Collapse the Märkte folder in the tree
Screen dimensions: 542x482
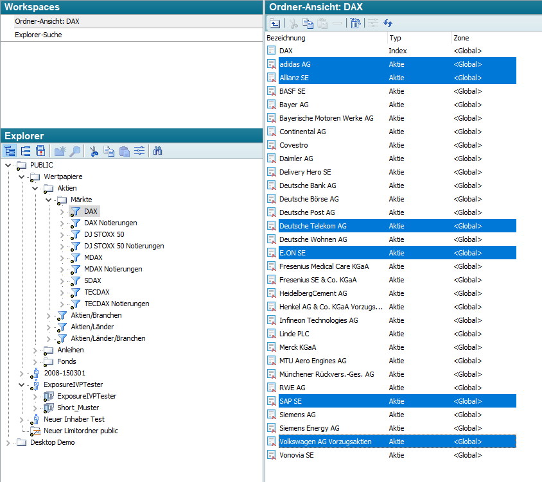(48, 200)
